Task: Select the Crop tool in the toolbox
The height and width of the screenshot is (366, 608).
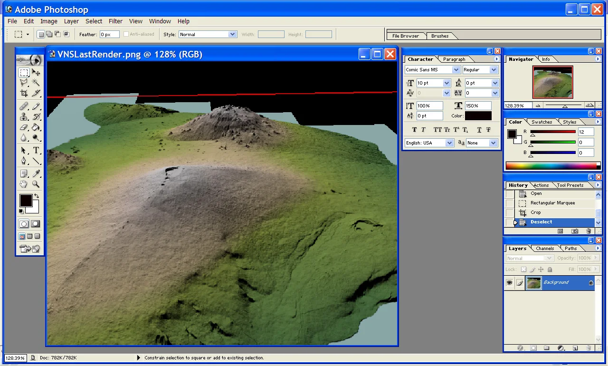Action: pos(24,93)
